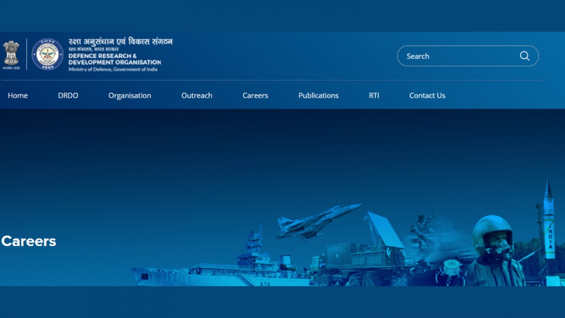Click the magnifier search icon

[525, 56]
